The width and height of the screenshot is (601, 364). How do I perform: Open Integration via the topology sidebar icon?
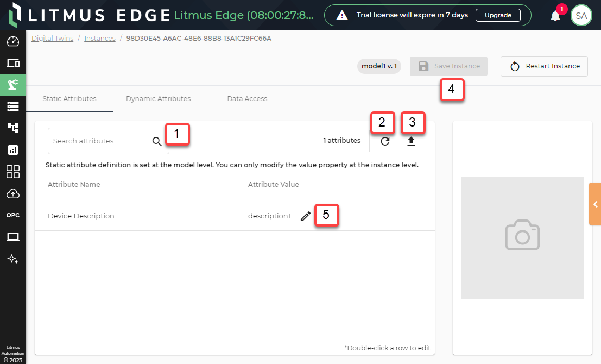point(13,128)
